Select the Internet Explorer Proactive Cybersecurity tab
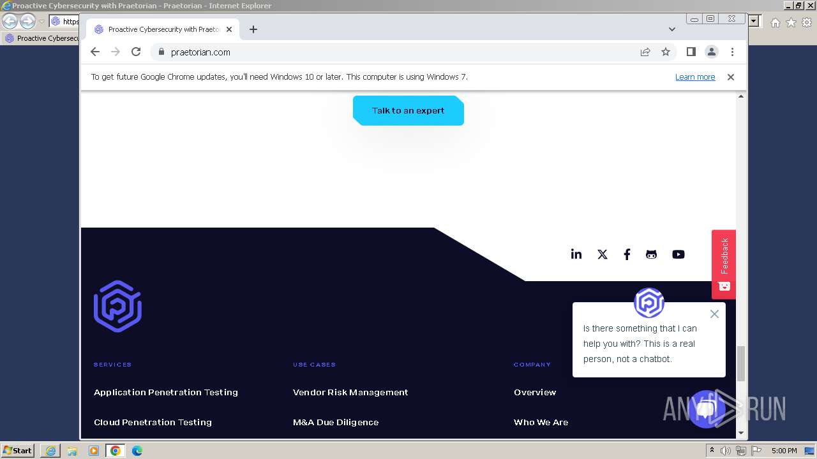The width and height of the screenshot is (817, 459). pos(41,38)
